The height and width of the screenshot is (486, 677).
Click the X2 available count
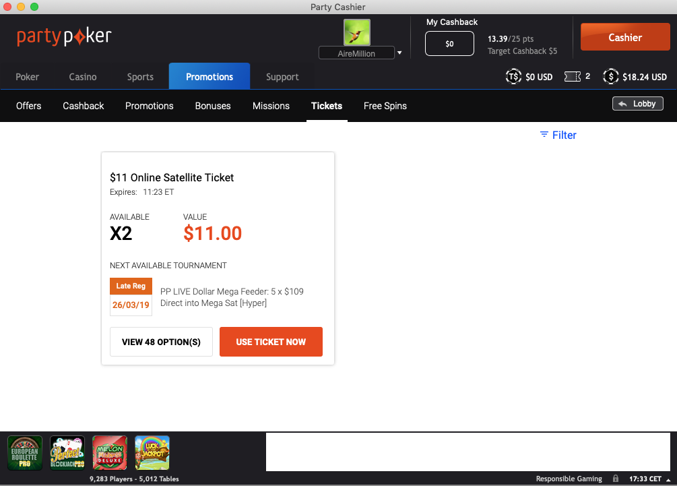click(121, 233)
